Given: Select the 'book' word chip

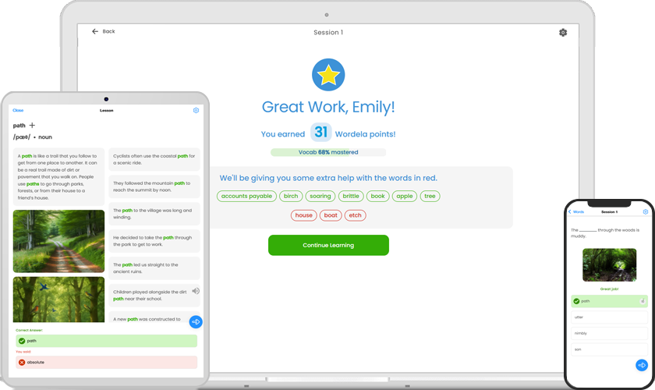Looking at the screenshot, I should click(x=378, y=196).
